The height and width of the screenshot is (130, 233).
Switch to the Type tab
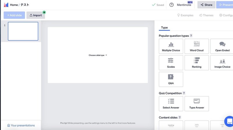[164, 28]
